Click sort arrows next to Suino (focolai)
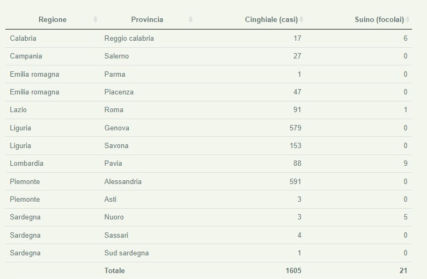Viewport: 427px width, 279px height. [x=408, y=20]
